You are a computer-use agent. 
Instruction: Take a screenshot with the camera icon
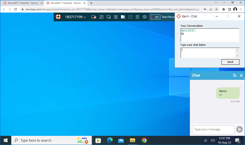point(130,17)
